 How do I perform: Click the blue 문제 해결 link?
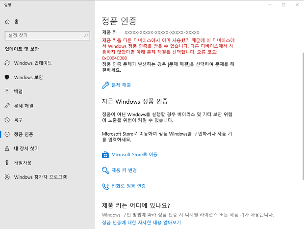coord(121,85)
